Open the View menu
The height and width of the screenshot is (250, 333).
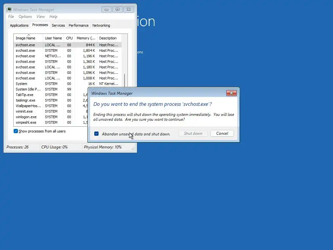(x=41, y=17)
